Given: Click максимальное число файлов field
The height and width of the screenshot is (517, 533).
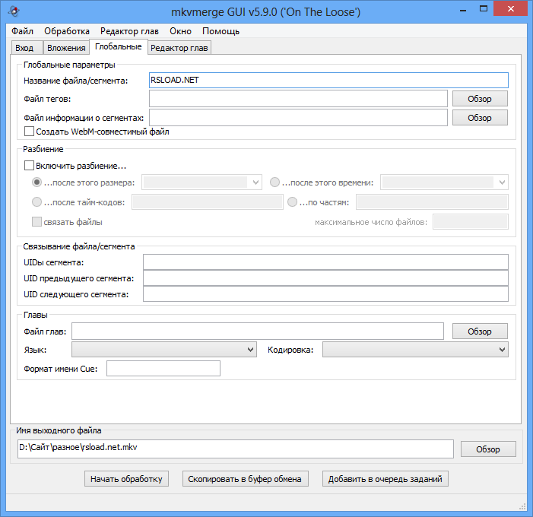Looking at the screenshot, I should click(x=471, y=221).
